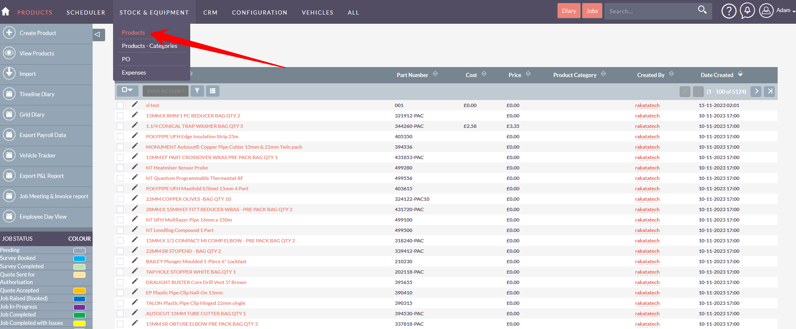The width and height of the screenshot is (796, 329).
Task: Tick checkbox for 'sl test' row
Action: tap(120, 105)
